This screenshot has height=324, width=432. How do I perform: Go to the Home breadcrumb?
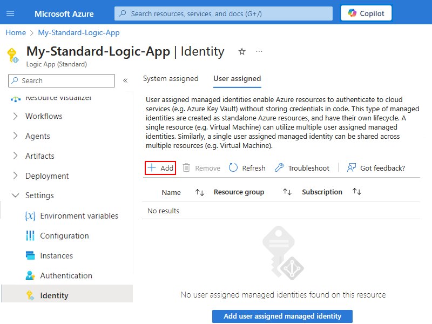click(16, 32)
